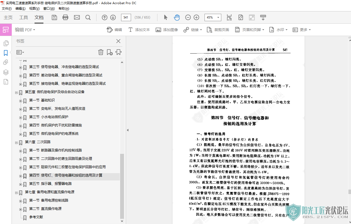Select bookmark 第三节 小水电站微机保护
This screenshot has width=351, height=224.
point(49,117)
